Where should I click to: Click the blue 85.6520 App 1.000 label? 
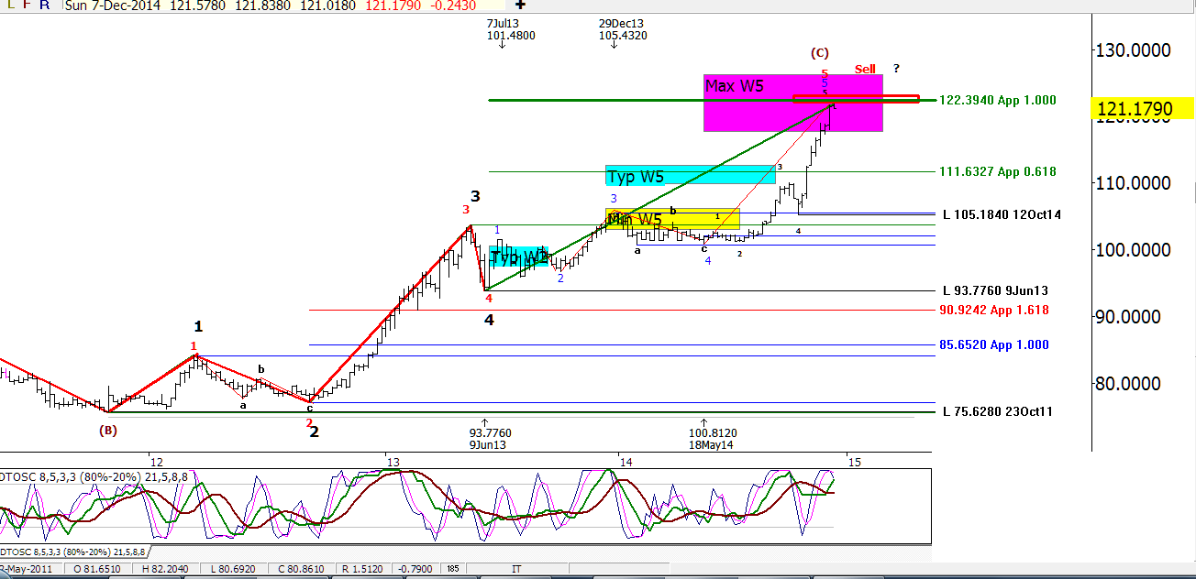coord(994,344)
